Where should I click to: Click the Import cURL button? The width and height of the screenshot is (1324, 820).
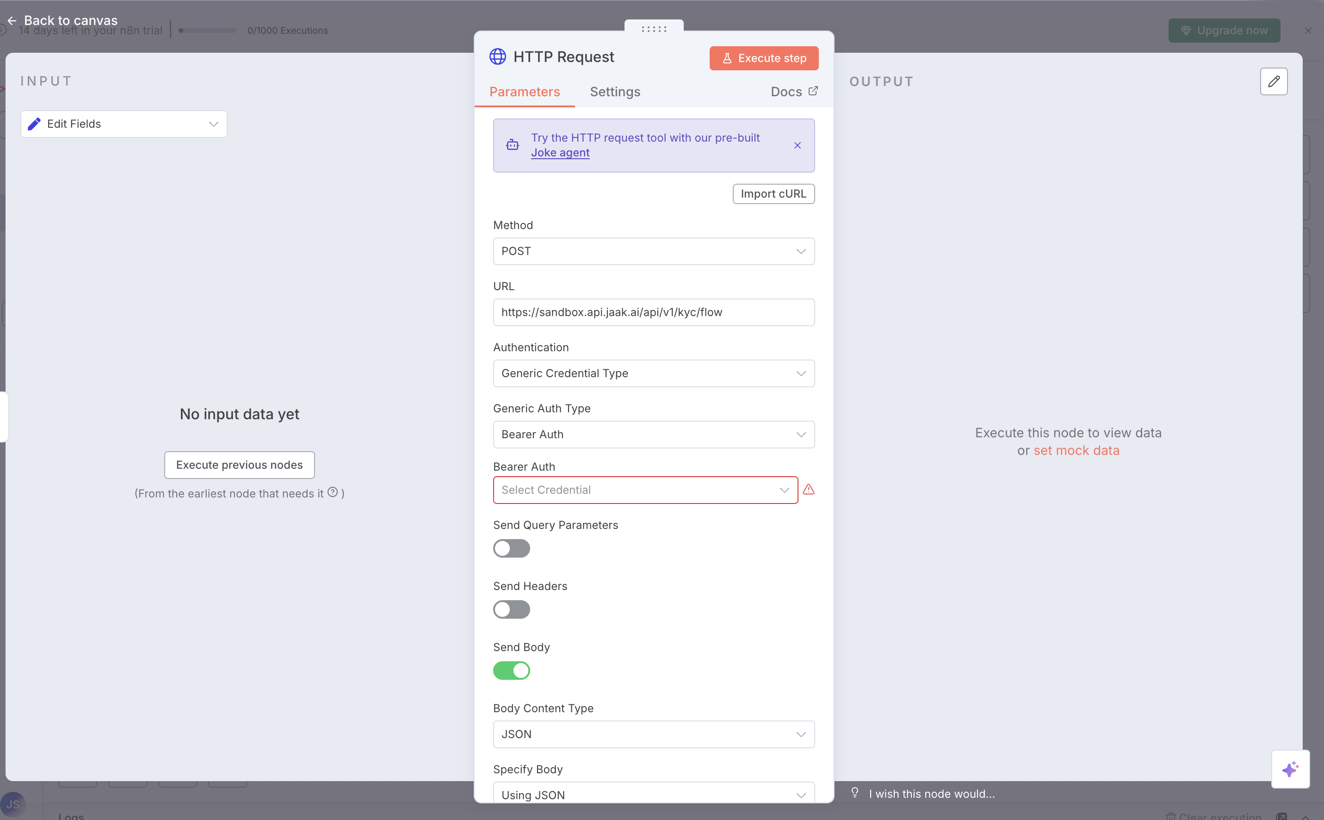coord(773,193)
